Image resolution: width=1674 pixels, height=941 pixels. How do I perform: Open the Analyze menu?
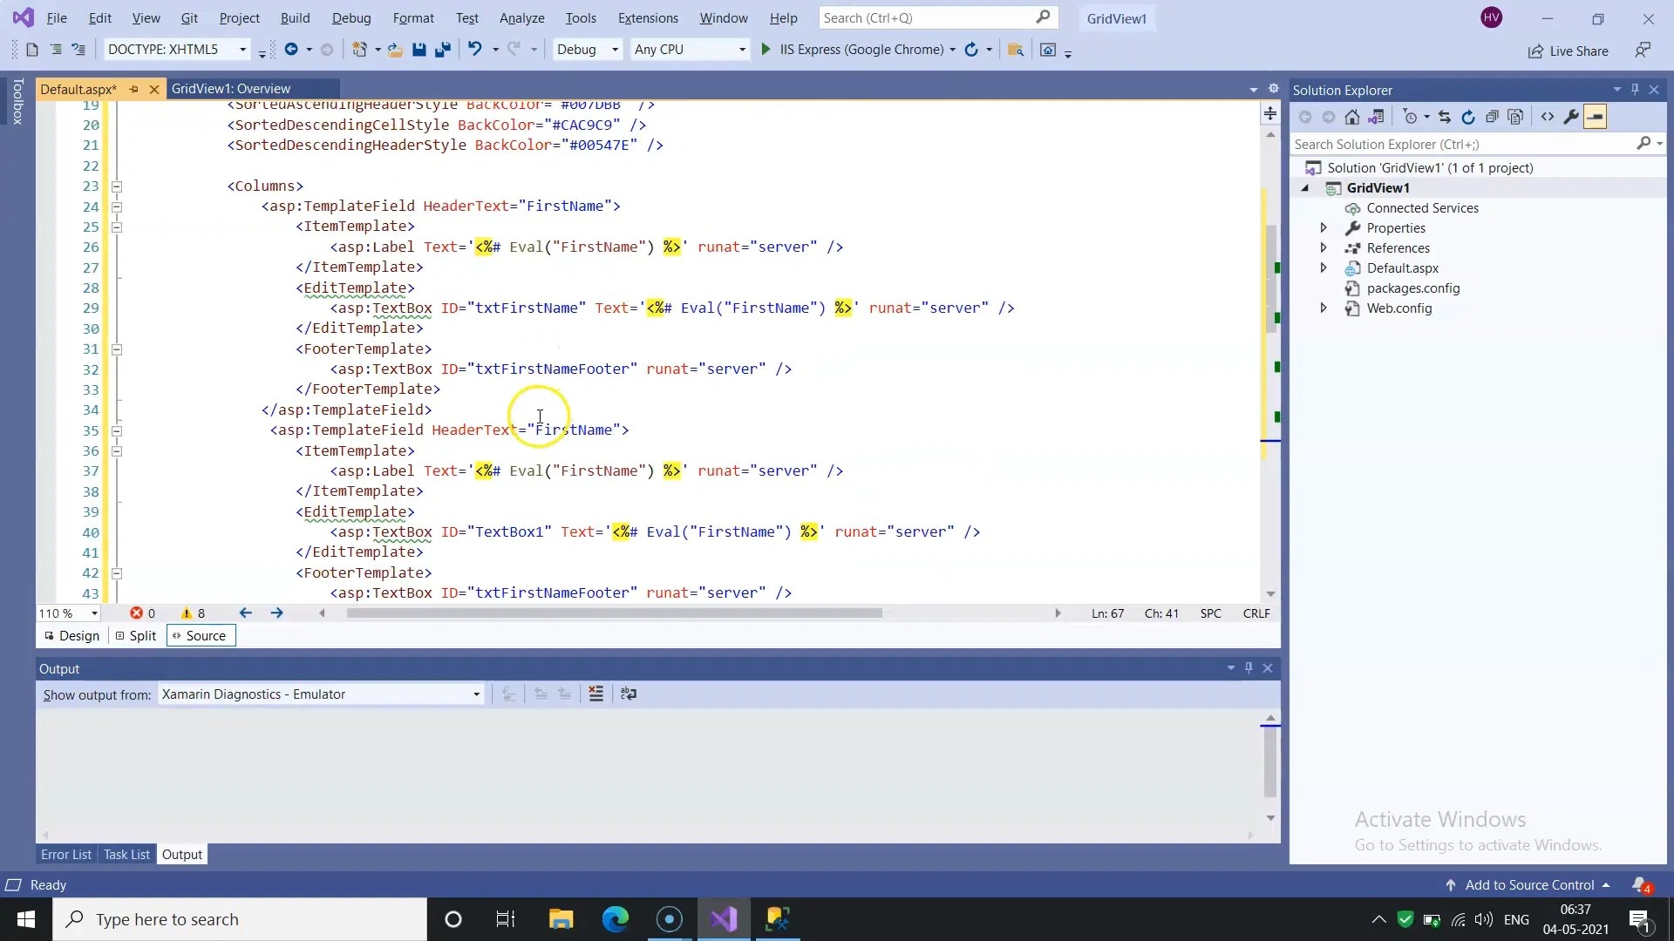coord(521,17)
